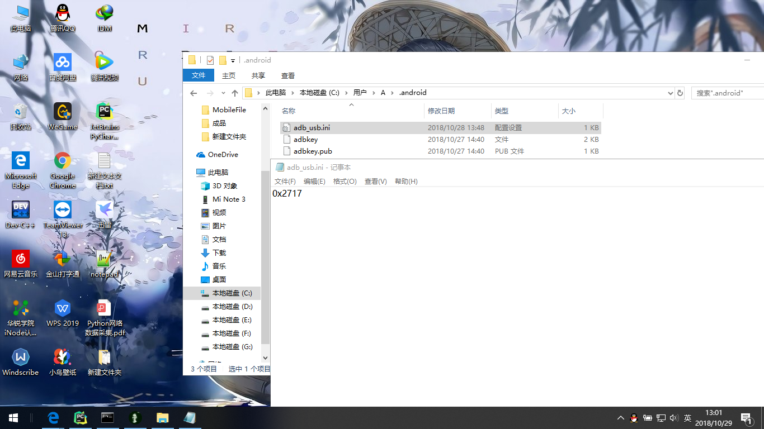Viewport: 764px width, 429px height.
Task: Select Microsoft Edge desktop shortcut
Action: point(21,170)
